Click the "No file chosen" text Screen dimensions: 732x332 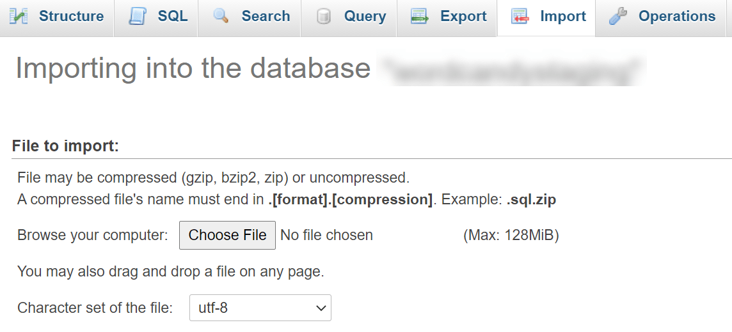pos(327,236)
